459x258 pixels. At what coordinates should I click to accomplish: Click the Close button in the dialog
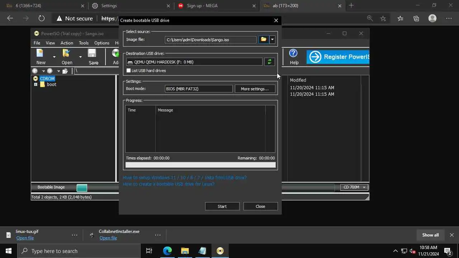pyautogui.click(x=260, y=206)
